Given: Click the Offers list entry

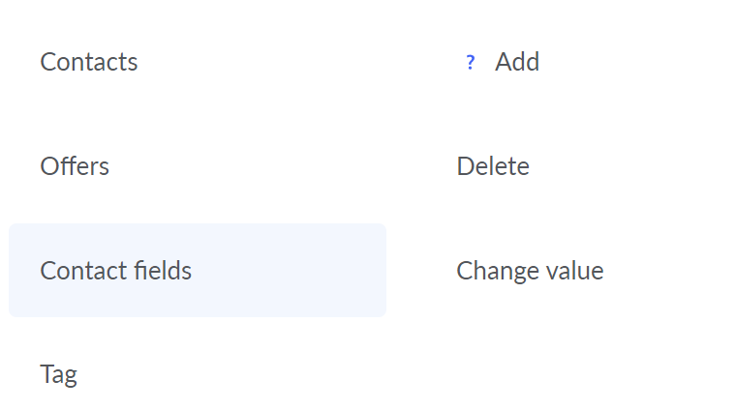Looking at the screenshot, I should tap(75, 166).
